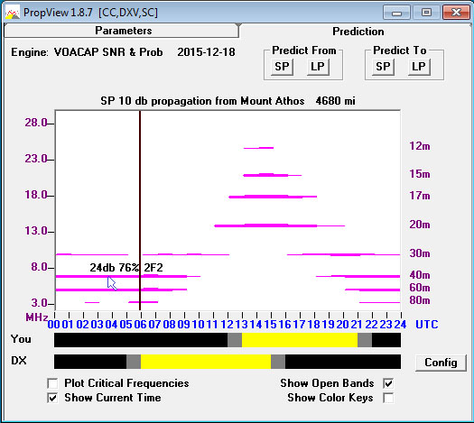Click the 18.0 MHz axis label
474x423 pixels.
pos(36,195)
